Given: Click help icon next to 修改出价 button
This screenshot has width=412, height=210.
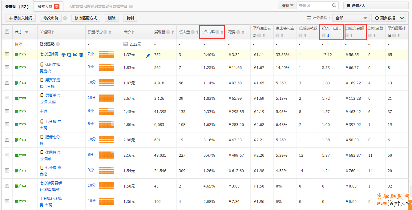Looking at the screenshot, I should click(65, 18).
